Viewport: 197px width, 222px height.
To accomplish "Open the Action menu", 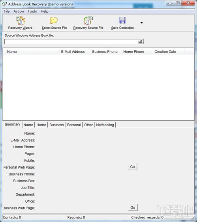I will pyautogui.click(x=19, y=11).
